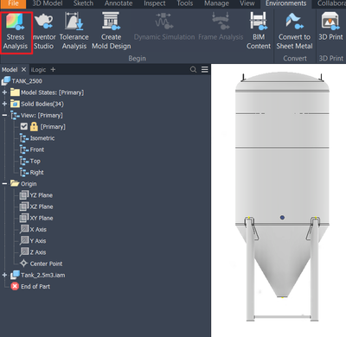Screen dimensions: 346x337
Task: Select the Y Axis
Action: 33,241
